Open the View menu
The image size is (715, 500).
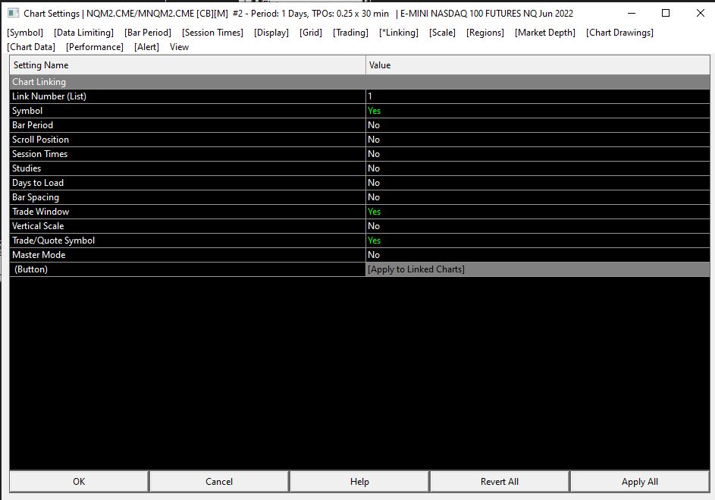179,47
